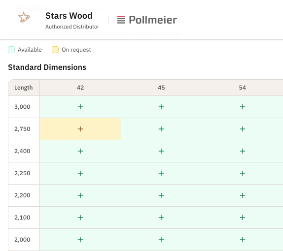Click the 54 column header

[243, 88]
